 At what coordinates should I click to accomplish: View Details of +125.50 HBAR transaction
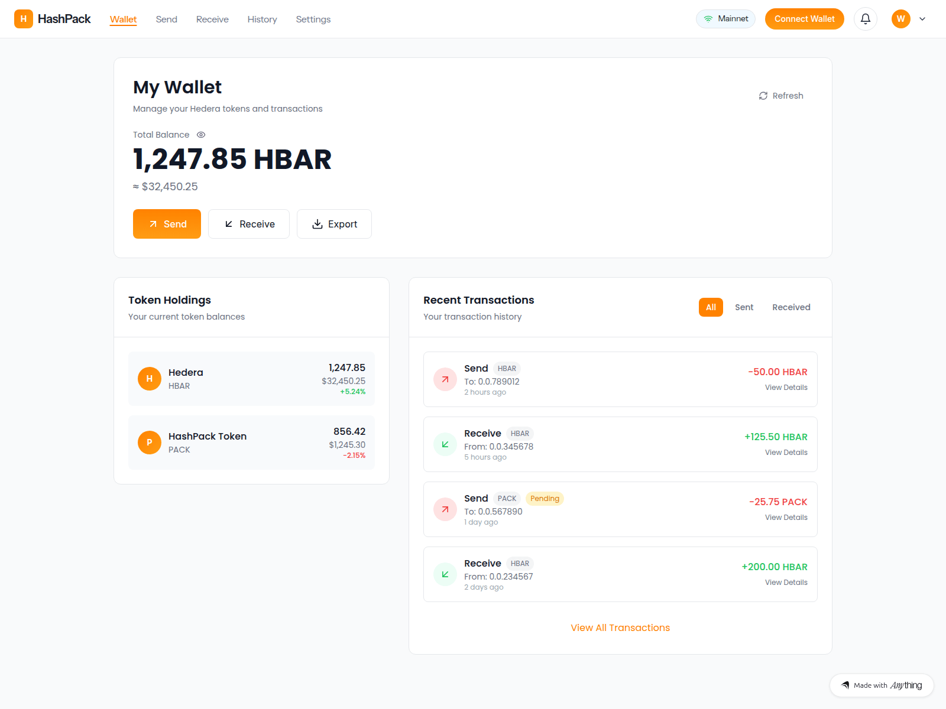786,453
